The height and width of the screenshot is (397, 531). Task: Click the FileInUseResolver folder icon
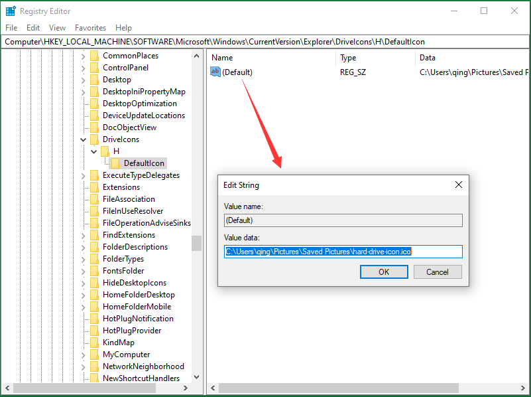click(x=95, y=211)
